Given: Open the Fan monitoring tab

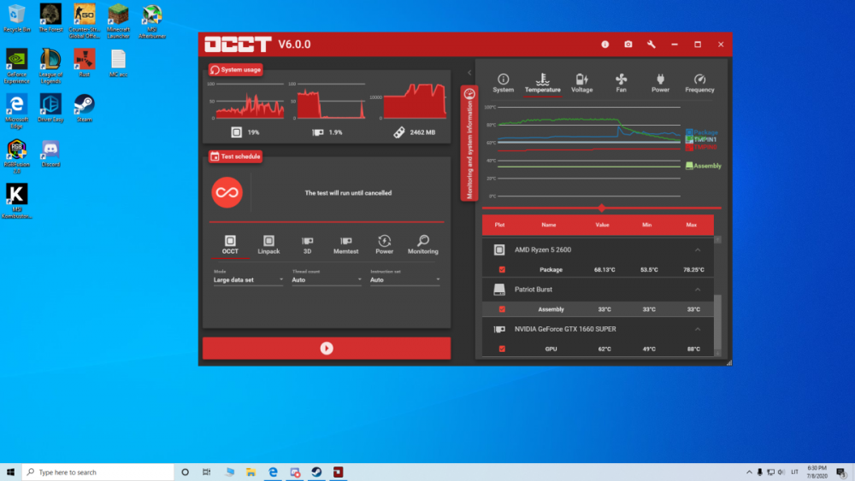Looking at the screenshot, I should coord(621,84).
